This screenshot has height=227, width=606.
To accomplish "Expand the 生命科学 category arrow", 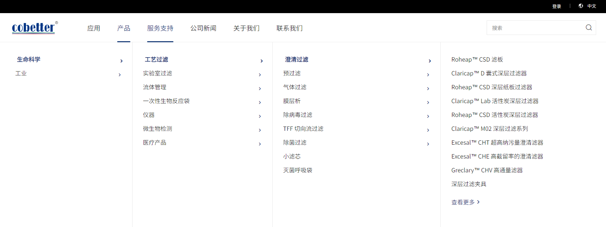I will coord(122,61).
